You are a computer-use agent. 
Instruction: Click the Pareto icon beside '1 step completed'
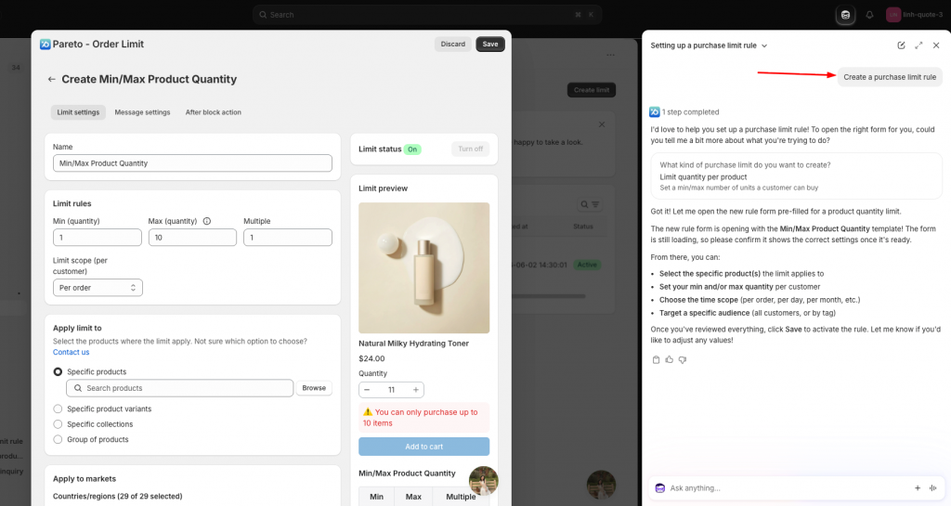(655, 112)
